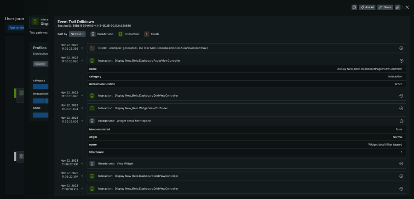Click the View Widget breadcrumb icon

click(92, 164)
